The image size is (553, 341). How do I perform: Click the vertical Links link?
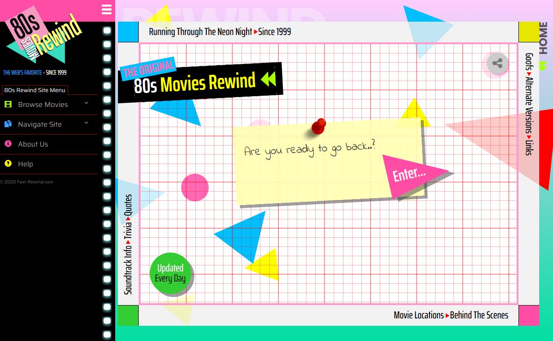[x=529, y=147]
